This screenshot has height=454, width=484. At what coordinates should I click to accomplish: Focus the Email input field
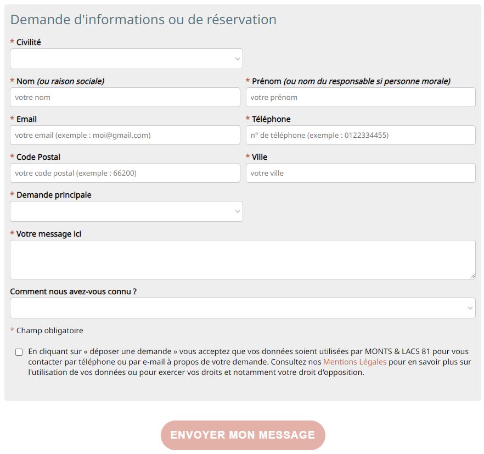(125, 135)
